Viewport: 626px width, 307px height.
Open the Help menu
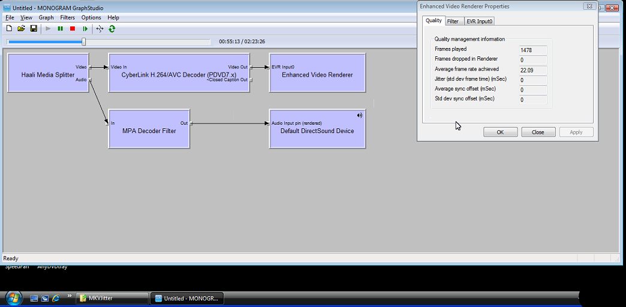[x=113, y=17]
